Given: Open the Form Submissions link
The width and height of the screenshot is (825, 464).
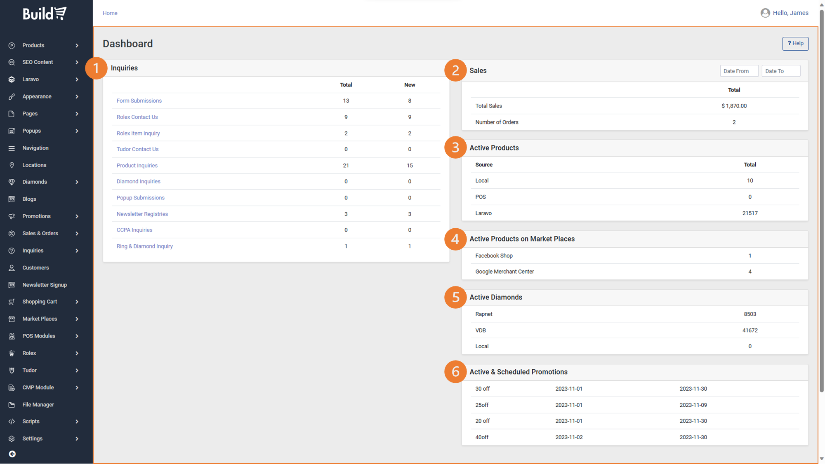Looking at the screenshot, I should pyautogui.click(x=139, y=101).
